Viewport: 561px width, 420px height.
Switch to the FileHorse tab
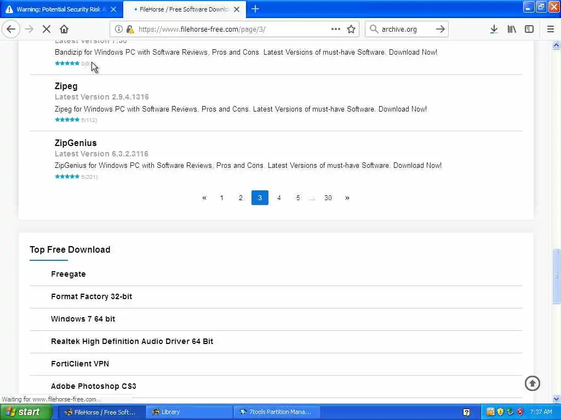[184, 9]
